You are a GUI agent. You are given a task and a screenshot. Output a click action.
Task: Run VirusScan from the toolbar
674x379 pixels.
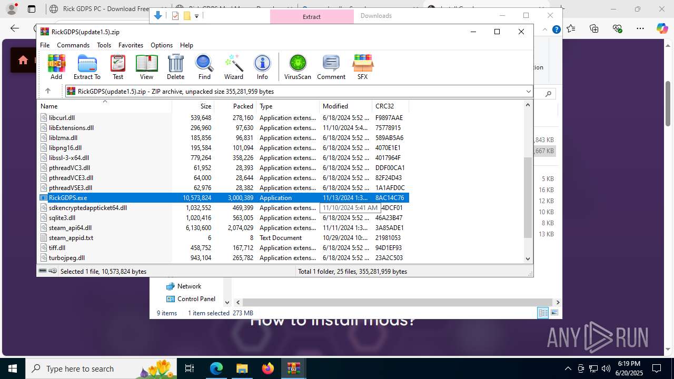298,67
